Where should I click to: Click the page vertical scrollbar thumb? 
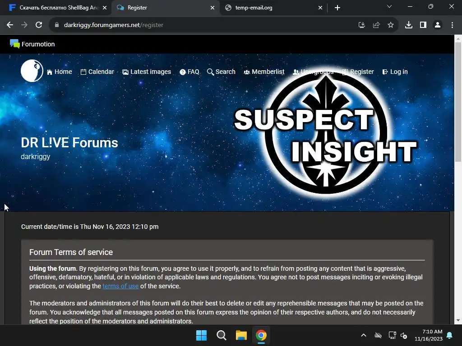[x=458, y=101]
